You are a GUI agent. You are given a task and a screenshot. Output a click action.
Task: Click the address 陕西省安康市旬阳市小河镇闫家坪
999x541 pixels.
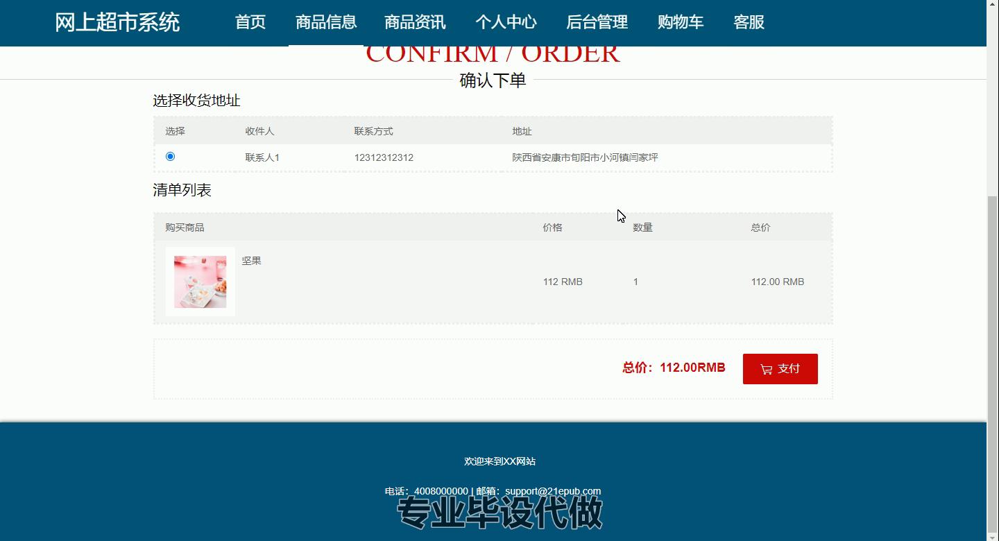click(585, 157)
